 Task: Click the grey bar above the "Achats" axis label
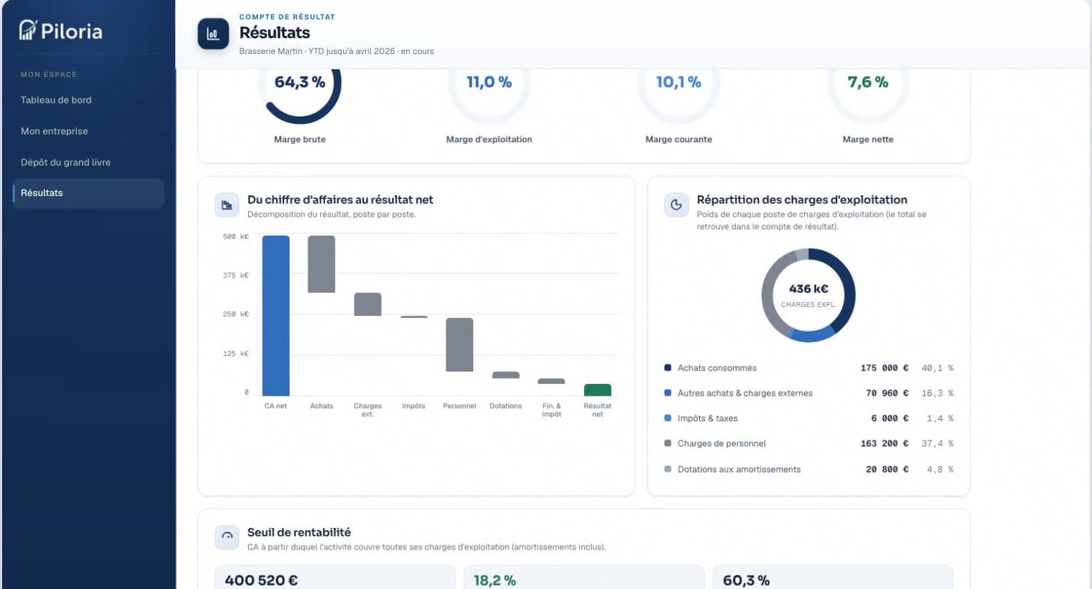pyautogui.click(x=322, y=264)
